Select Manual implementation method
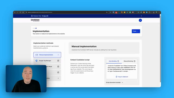174x98 pixels. pos(47,55)
